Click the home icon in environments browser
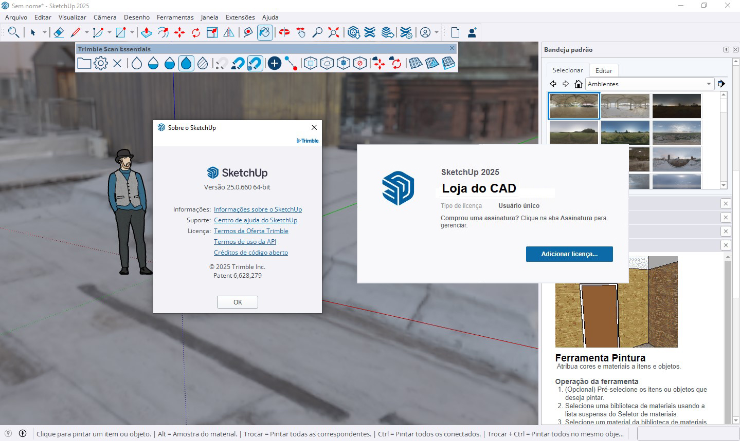 [x=579, y=84]
